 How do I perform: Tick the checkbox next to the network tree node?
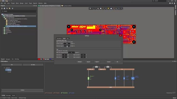pos(4,68)
